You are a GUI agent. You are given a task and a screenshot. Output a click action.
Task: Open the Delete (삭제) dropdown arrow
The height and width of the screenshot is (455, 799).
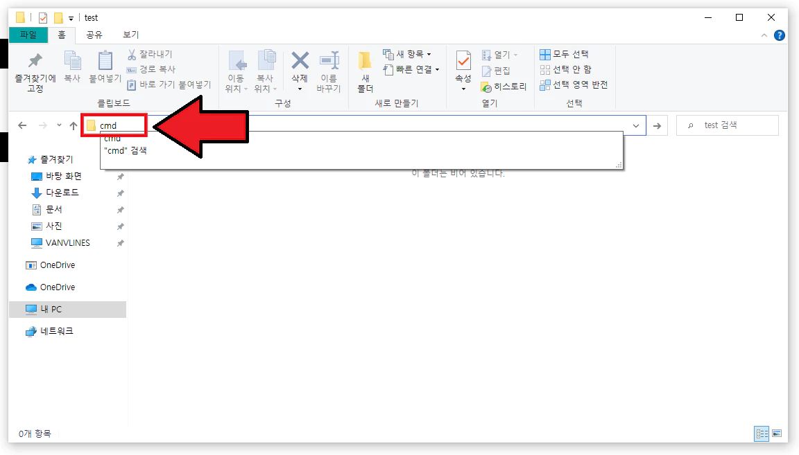(x=300, y=89)
